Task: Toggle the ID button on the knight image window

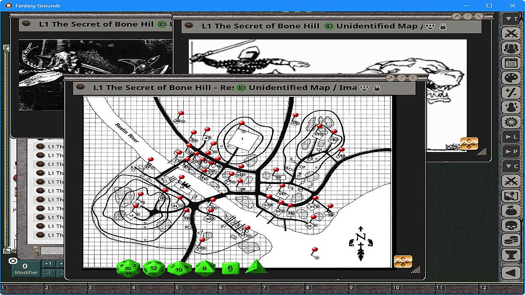Action: pos(329,26)
